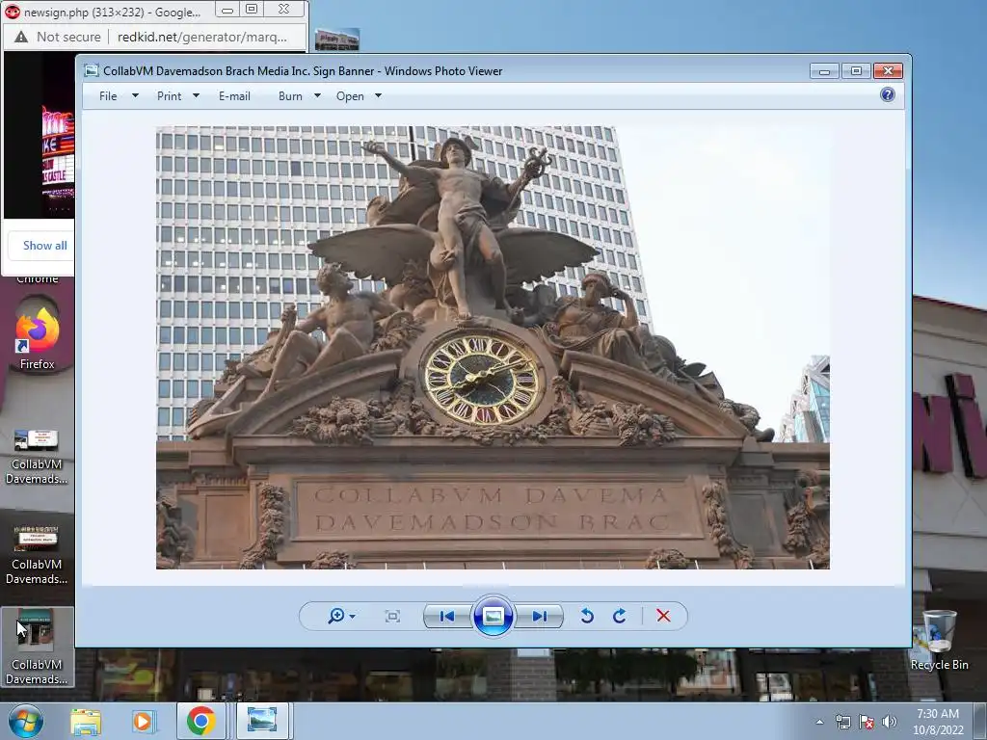Minimize the Chrome newsign.php window

227,10
